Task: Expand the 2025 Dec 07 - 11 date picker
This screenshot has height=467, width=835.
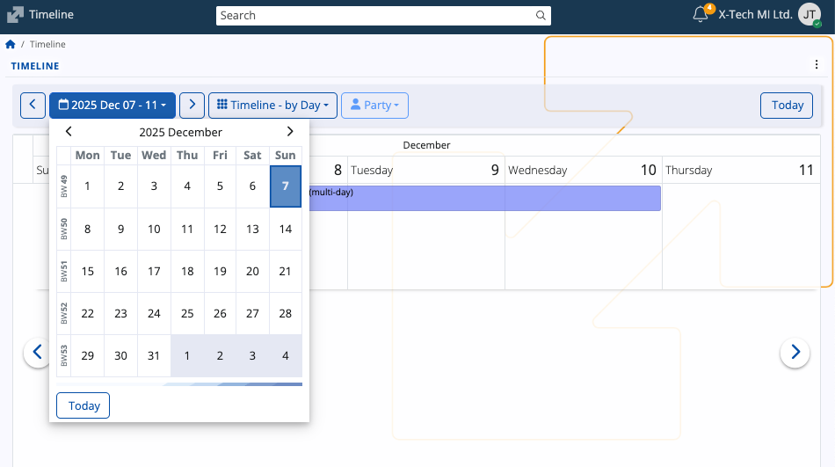Action: (x=113, y=106)
